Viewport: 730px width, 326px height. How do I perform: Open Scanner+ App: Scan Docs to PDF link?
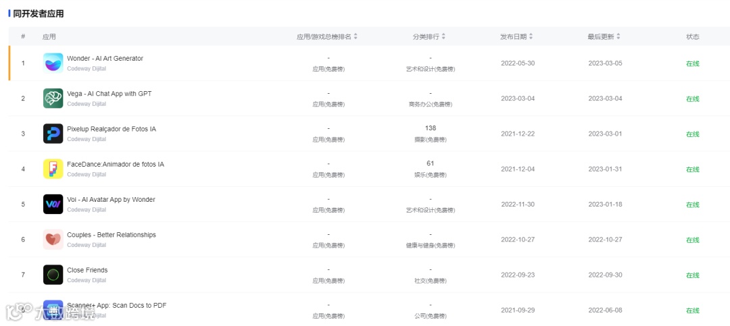(117, 306)
